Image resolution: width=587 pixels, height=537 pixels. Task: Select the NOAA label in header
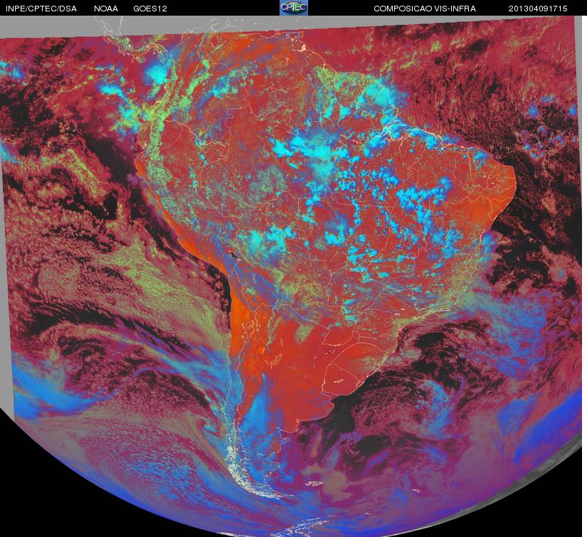[x=106, y=9]
